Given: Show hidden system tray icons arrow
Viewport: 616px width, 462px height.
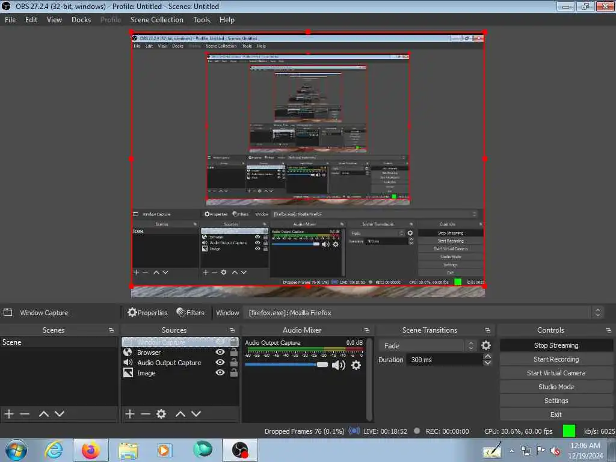Looking at the screenshot, I should (512, 451).
